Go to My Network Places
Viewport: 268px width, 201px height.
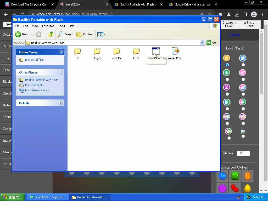[x=37, y=90]
